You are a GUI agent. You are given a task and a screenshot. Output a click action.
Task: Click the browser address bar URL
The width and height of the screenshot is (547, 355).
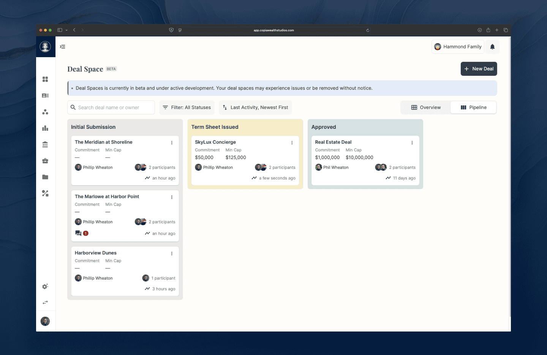(273, 30)
